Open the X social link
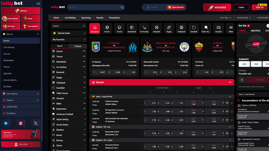269x151 pixels. pyautogui.click(x=36, y=123)
